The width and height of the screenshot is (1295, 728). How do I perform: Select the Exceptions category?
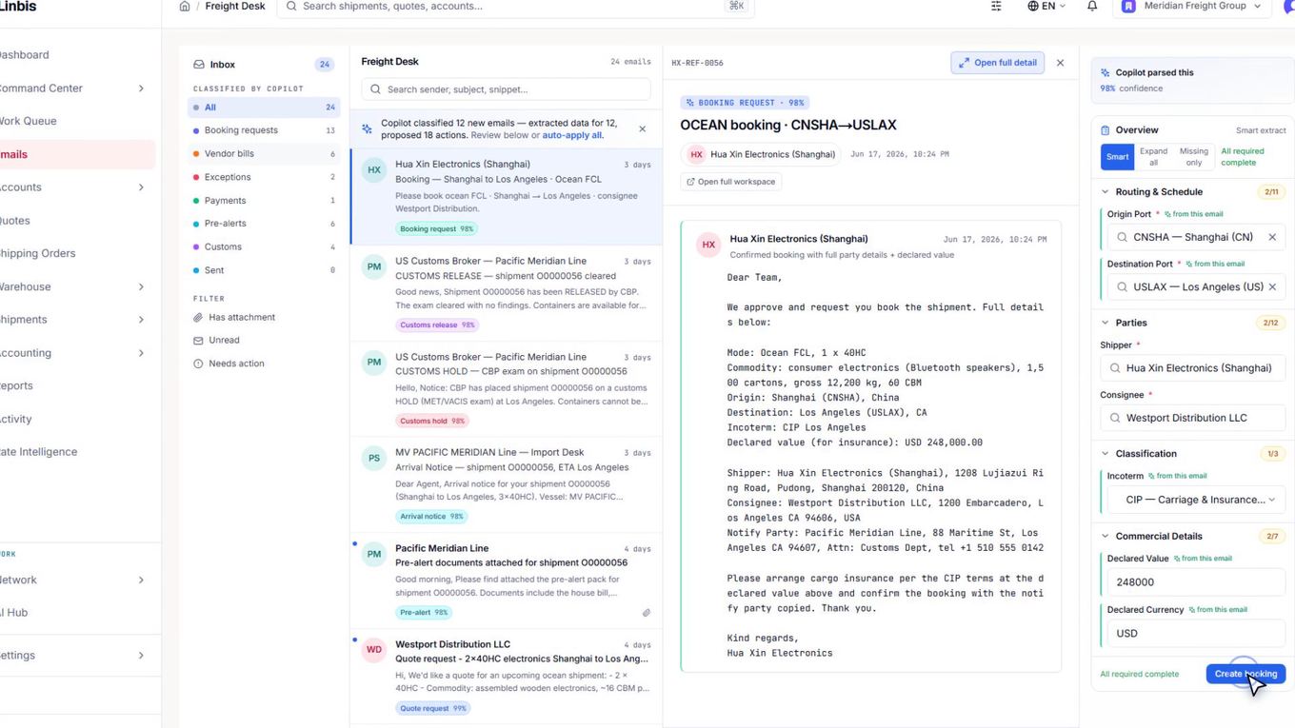[264, 177]
